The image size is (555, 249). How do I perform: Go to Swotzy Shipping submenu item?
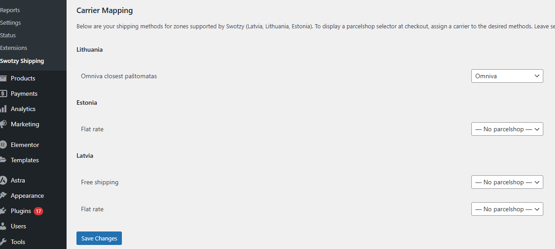tap(22, 61)
